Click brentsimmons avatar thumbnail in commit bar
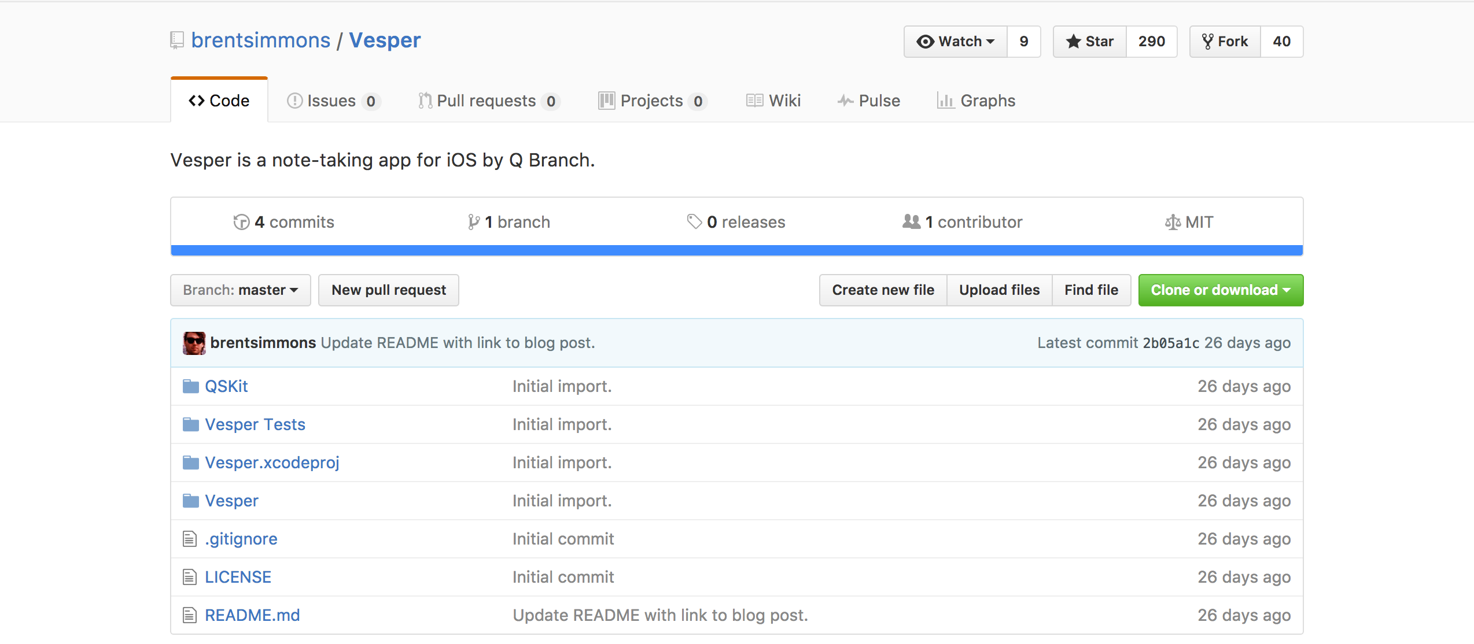The image size is (1474, 644). [x=194, y=343]
